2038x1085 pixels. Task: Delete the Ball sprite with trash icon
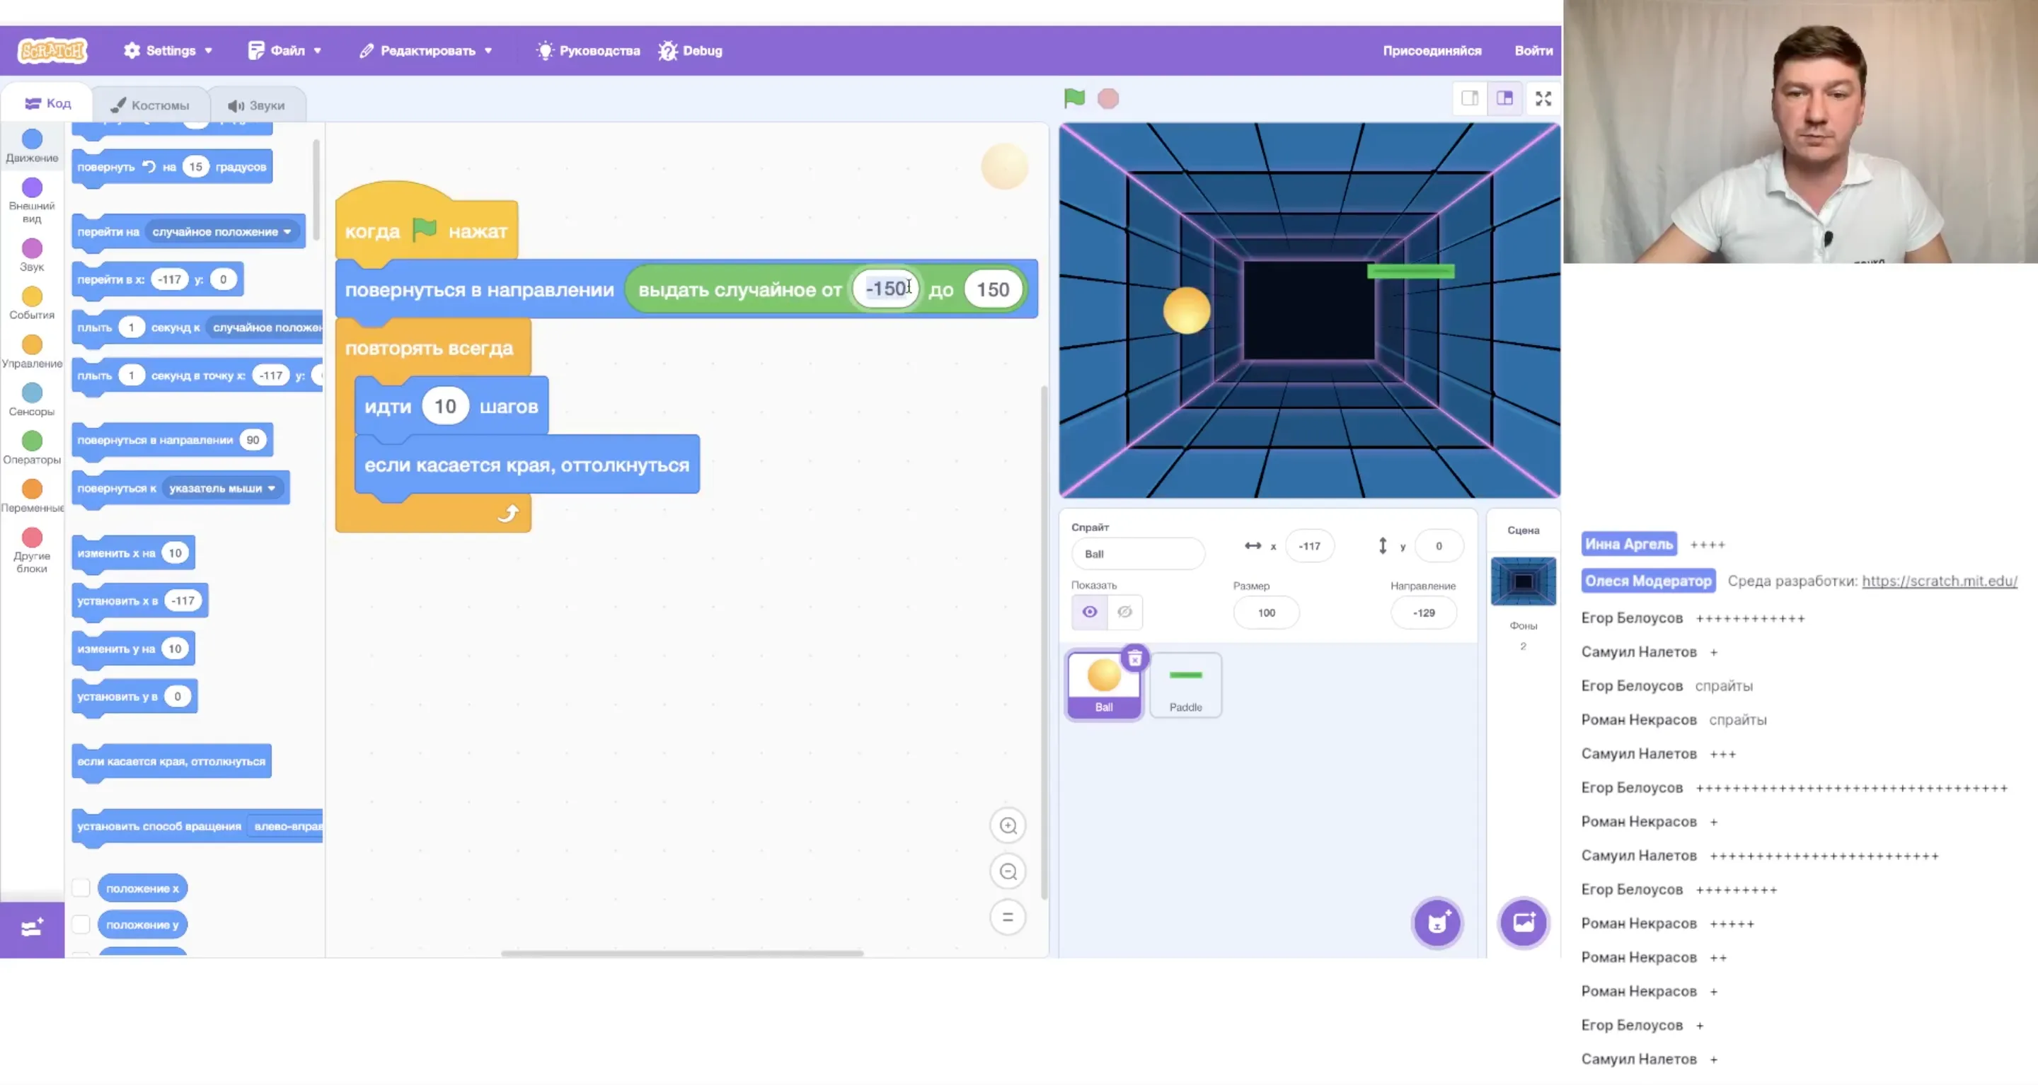(x=1134, y=658)
